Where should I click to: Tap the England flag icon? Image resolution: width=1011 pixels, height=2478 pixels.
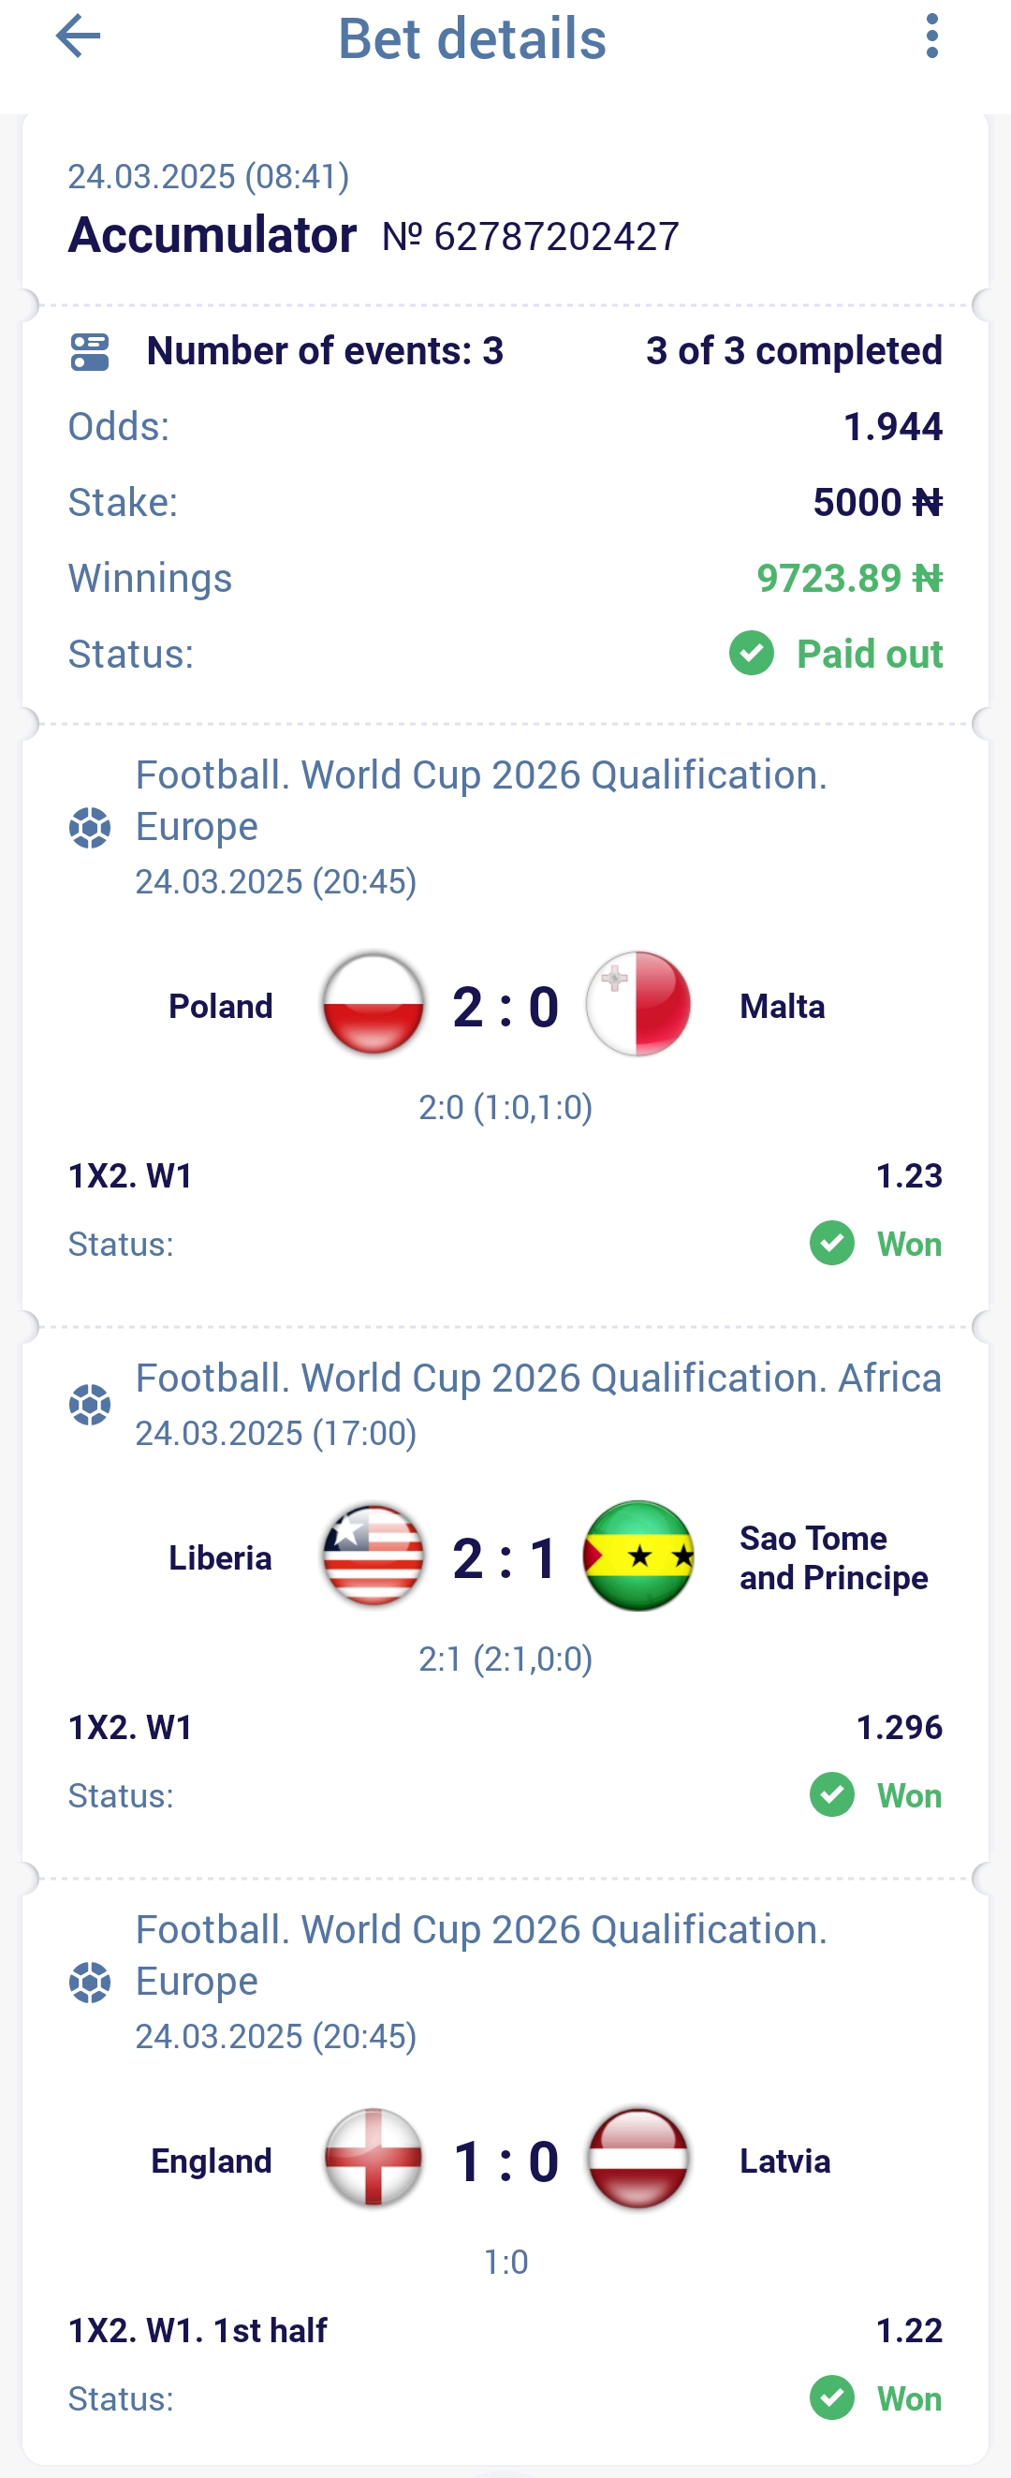pos(374,2159)
